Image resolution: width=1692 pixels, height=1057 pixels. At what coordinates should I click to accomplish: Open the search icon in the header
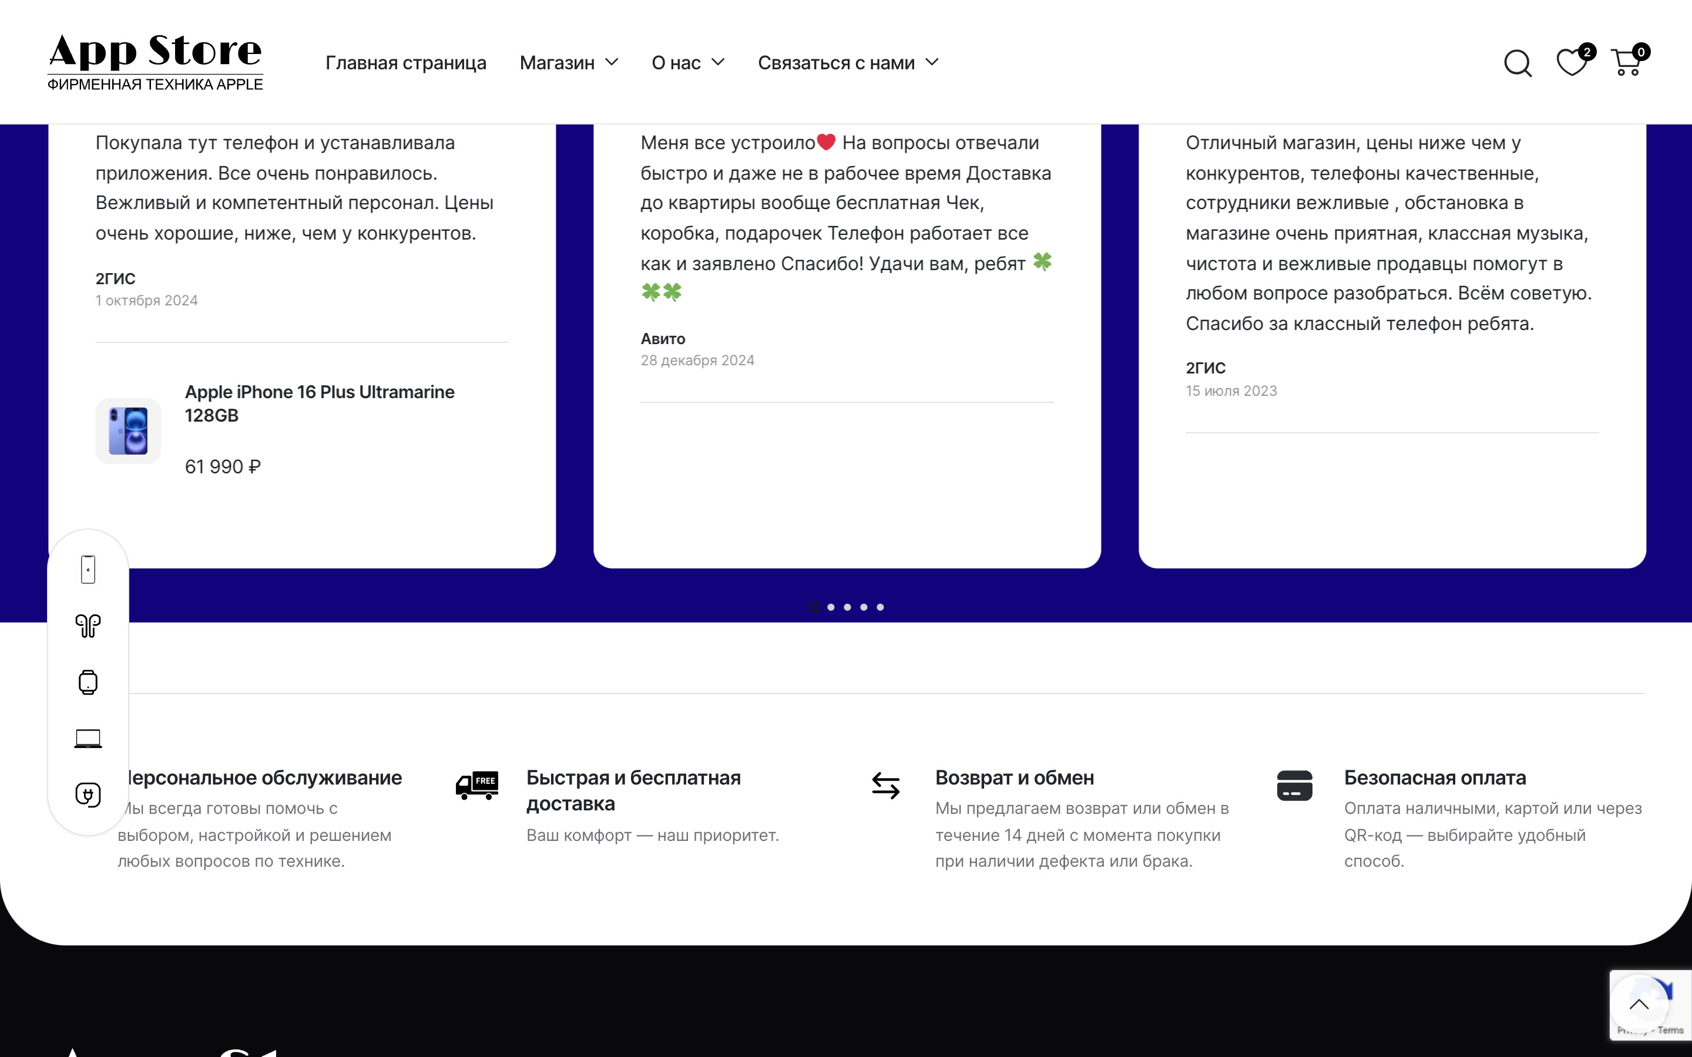tap(1517, 62)
